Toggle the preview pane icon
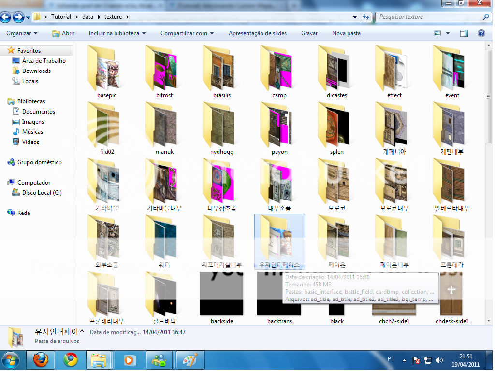Screen dimensions: 495x371 464,33
